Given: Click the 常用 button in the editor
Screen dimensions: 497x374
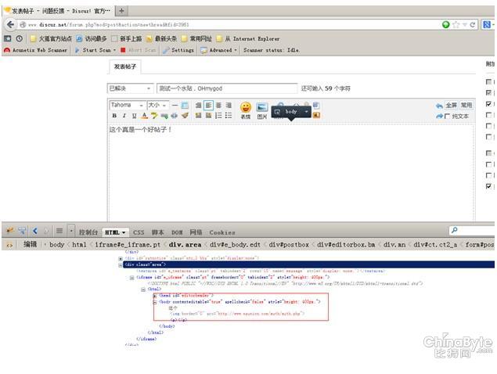Looking at the screenshot, I should point(466,105).
